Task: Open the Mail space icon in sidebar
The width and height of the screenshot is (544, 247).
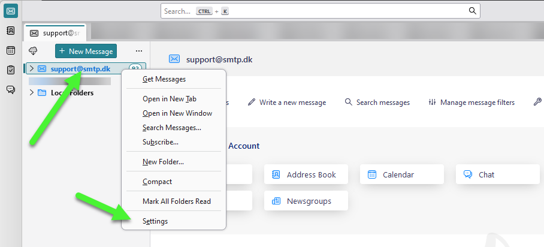Action: point(11,11)
